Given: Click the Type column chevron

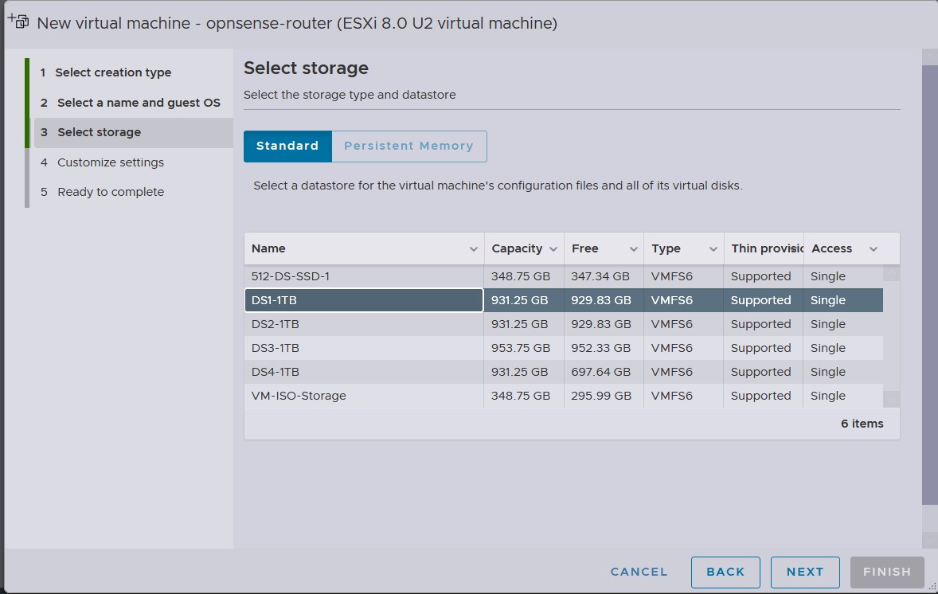Looking at the screenshot, I should point(713,249).
